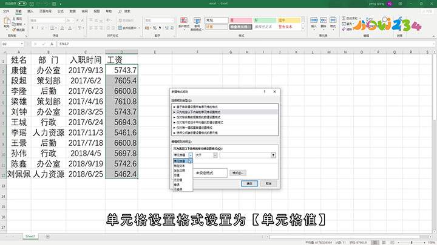437x245 pixels.
Task: Toggle Italic formatting
Action: point(38,28)
